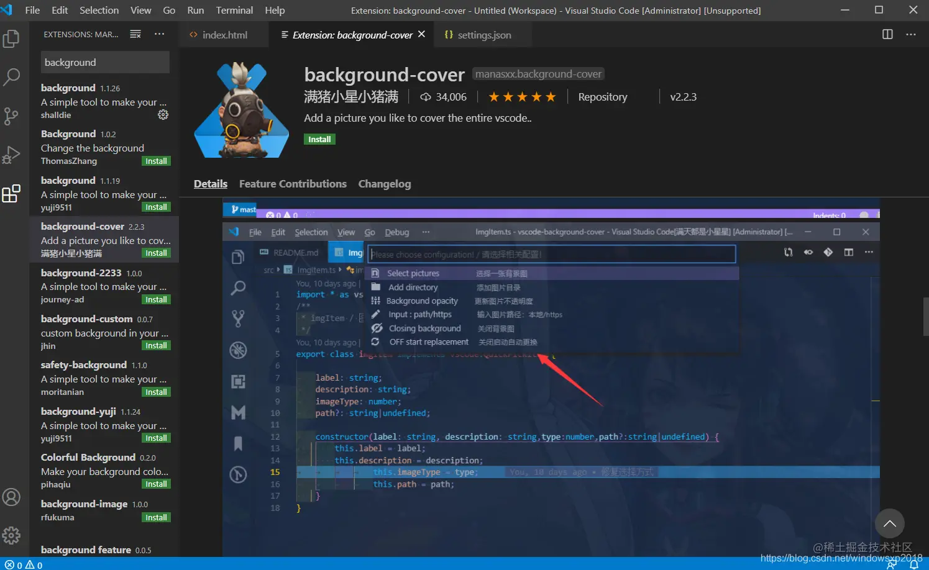
Task: Select the background-2233 list entry
Action: (x=104, y=286)
